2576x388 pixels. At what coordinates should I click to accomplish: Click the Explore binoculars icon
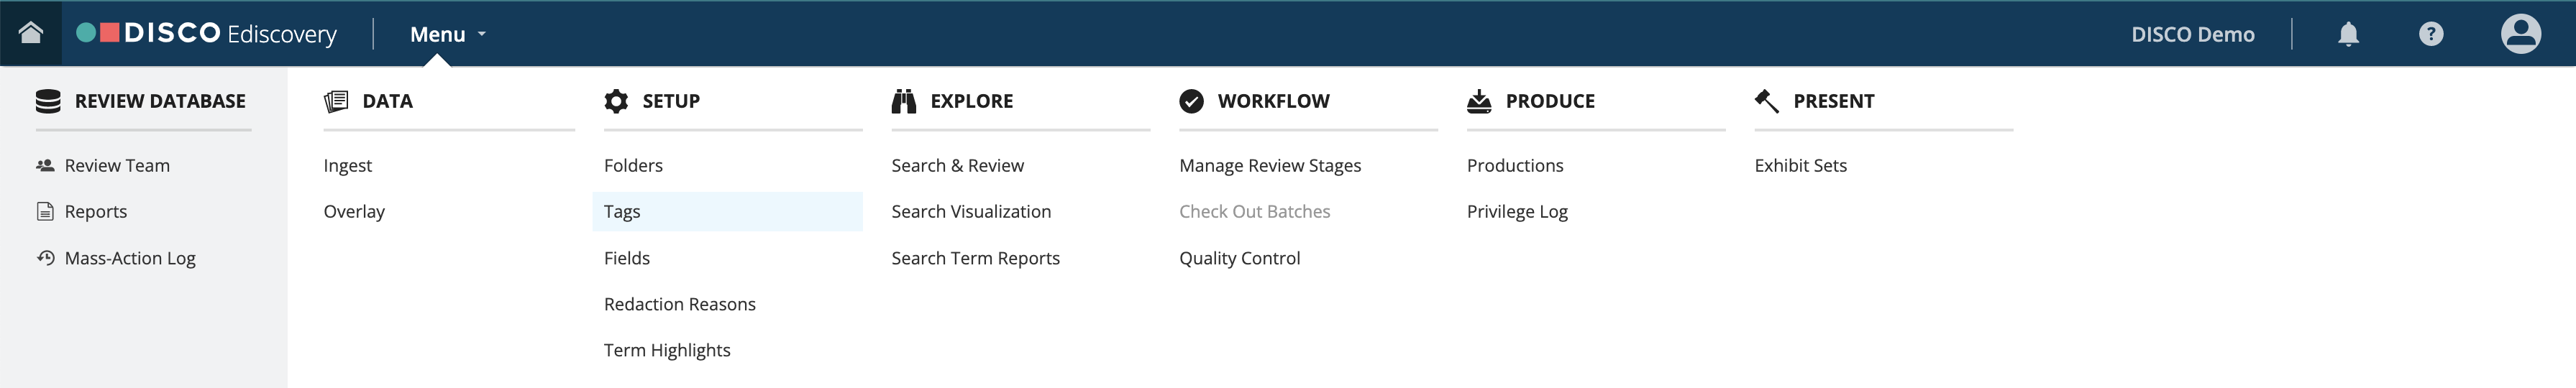904,101
